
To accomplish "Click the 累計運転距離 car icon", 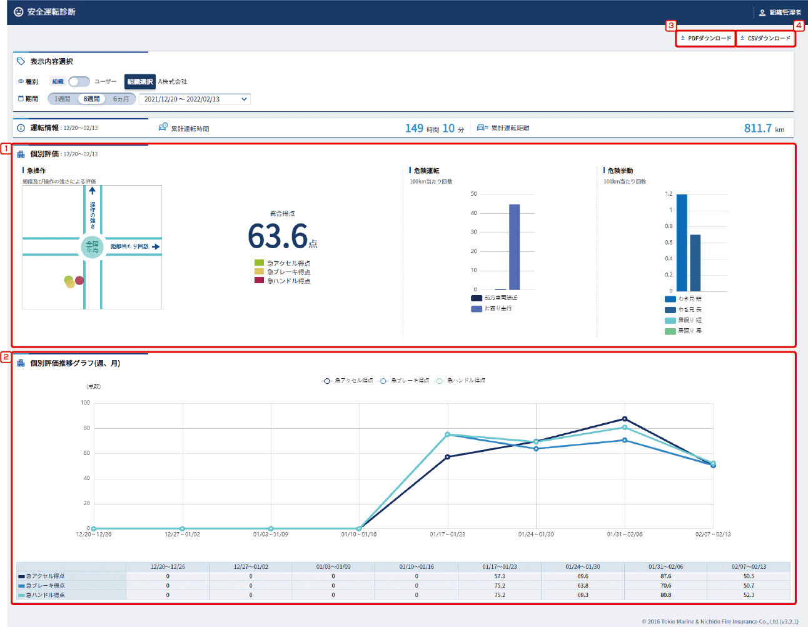I will [x=482, y=128].
